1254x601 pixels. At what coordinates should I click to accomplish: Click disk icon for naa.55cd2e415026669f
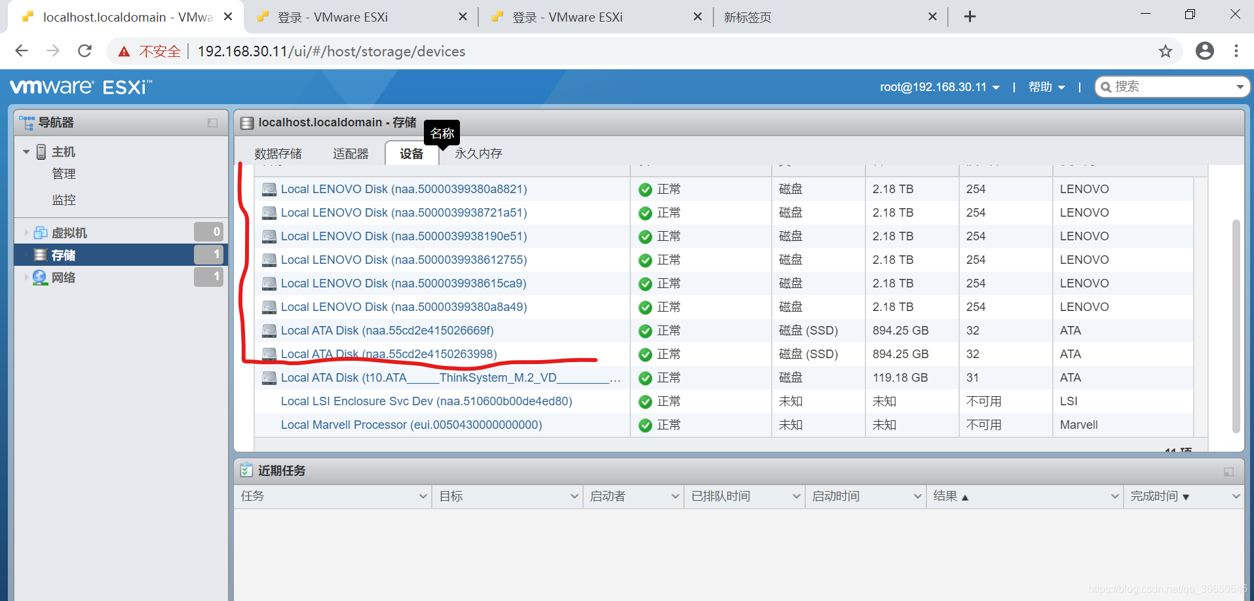[x=269, y=331]
